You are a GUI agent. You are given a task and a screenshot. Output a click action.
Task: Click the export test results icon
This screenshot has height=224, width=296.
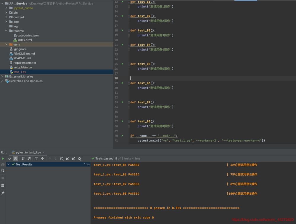point(74,159)
